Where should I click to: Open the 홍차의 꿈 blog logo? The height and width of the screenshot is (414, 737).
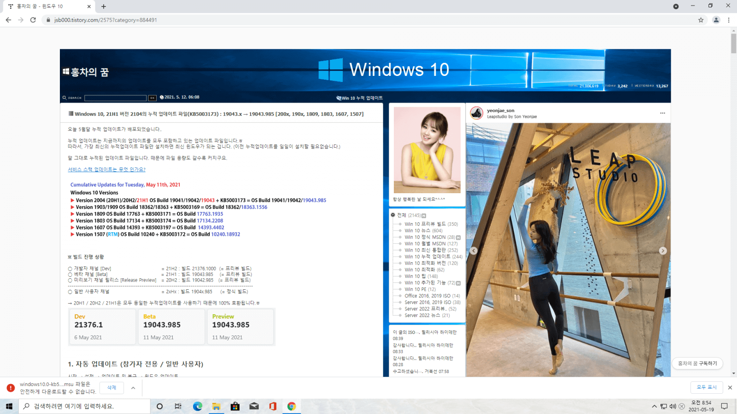[86, 72]
